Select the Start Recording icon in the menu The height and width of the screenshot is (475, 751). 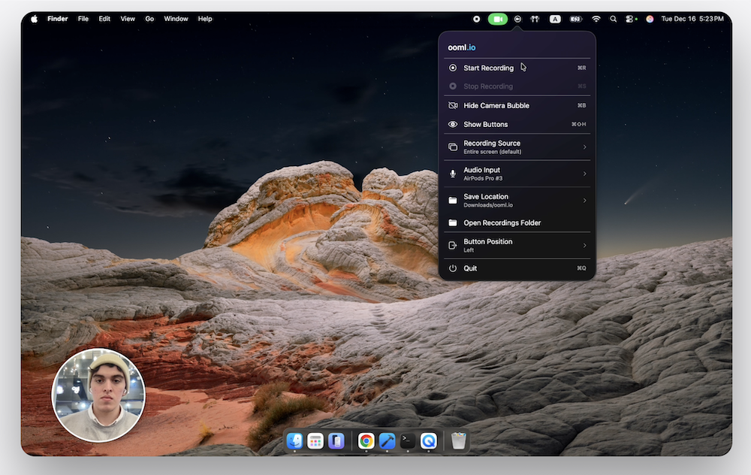click(453, 68)
